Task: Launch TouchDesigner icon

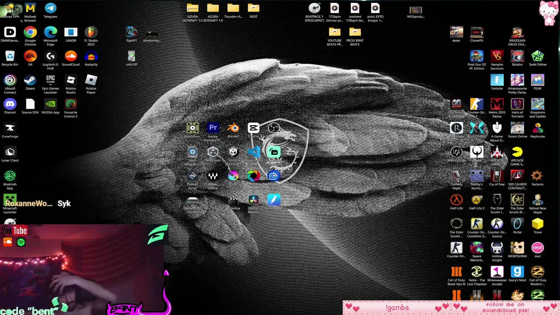Action: [192, 128]
